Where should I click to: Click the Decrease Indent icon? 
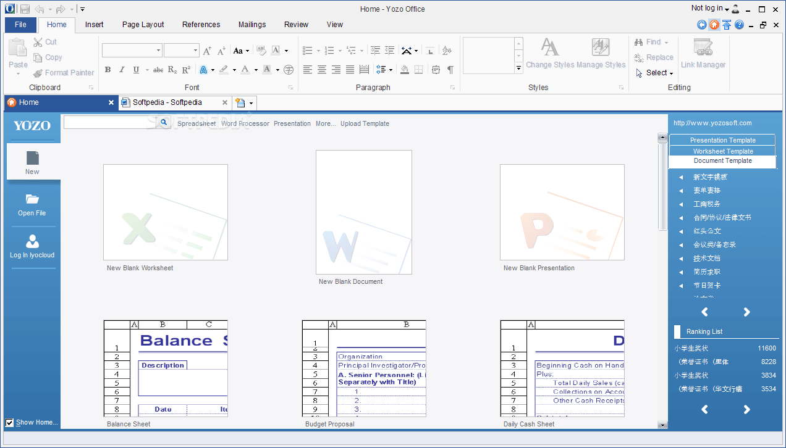[x=375, y=51]
